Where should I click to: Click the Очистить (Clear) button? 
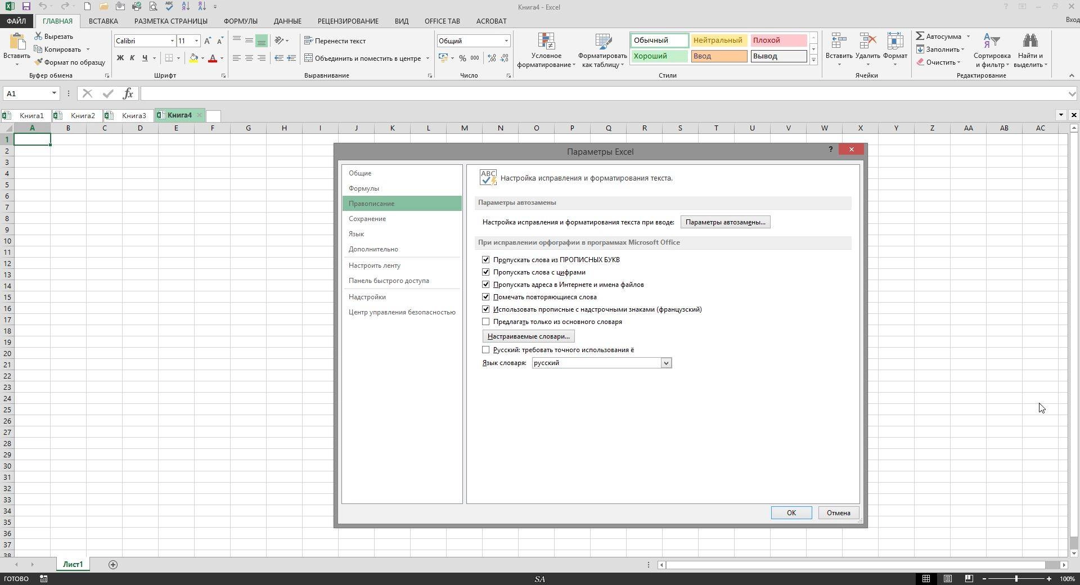(938, 62)
